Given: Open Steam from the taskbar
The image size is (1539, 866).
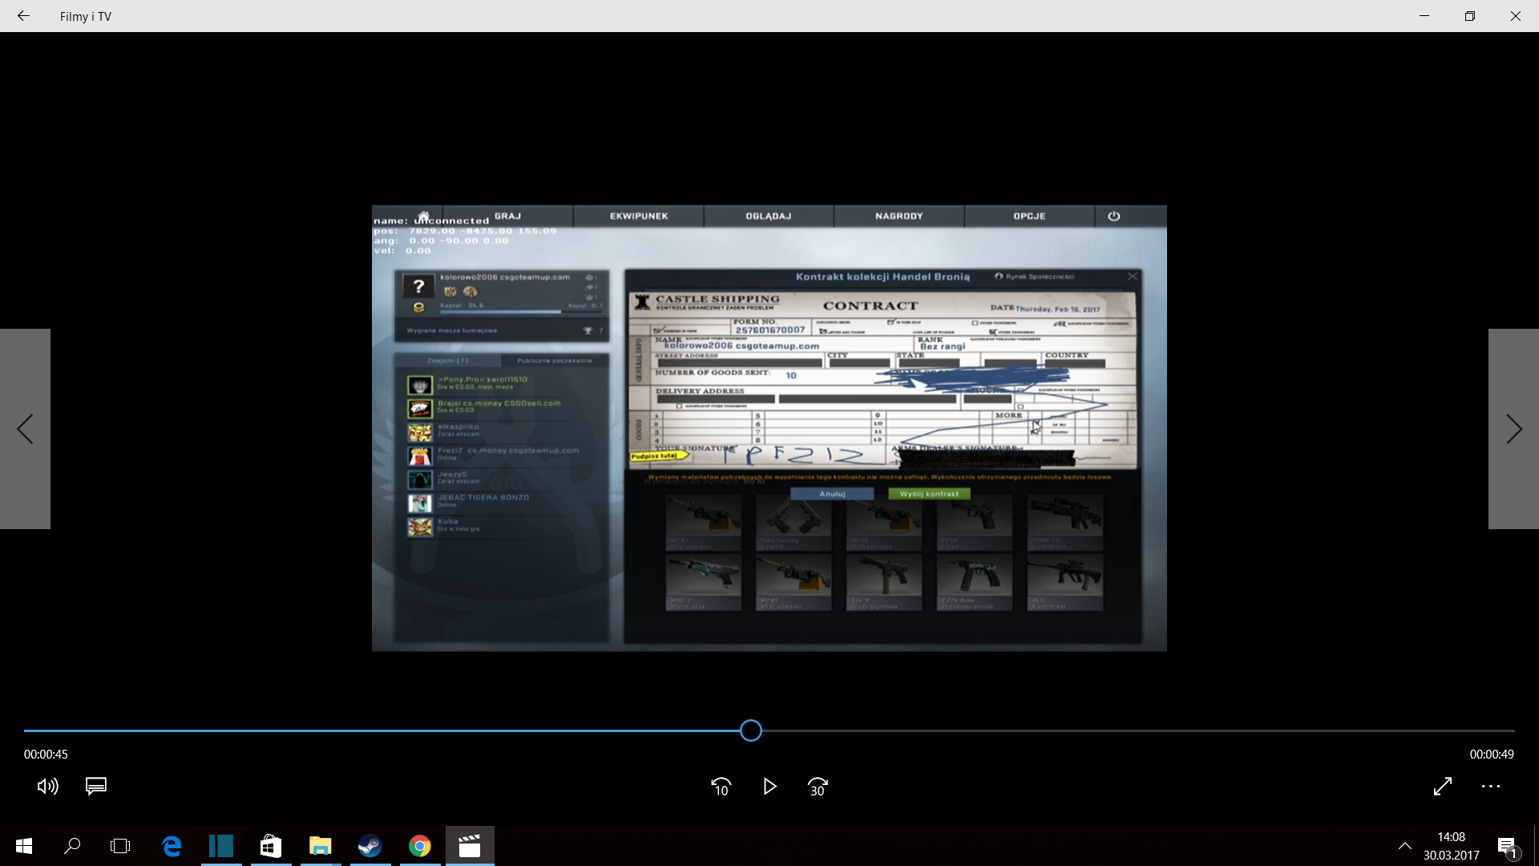Looking at the screenshot, I should click(370, 846).
